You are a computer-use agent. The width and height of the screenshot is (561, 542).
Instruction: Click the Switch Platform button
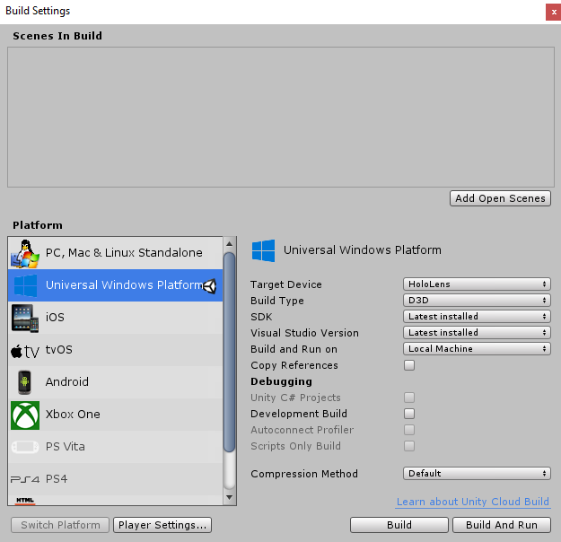pyautogui.click(x=60, y=525)
